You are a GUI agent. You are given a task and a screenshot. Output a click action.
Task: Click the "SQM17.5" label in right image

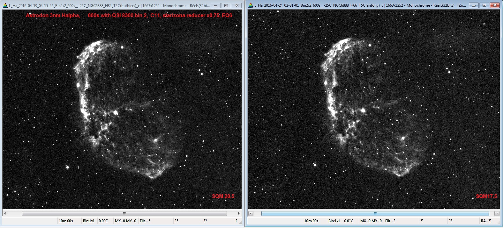coord(486,196)
